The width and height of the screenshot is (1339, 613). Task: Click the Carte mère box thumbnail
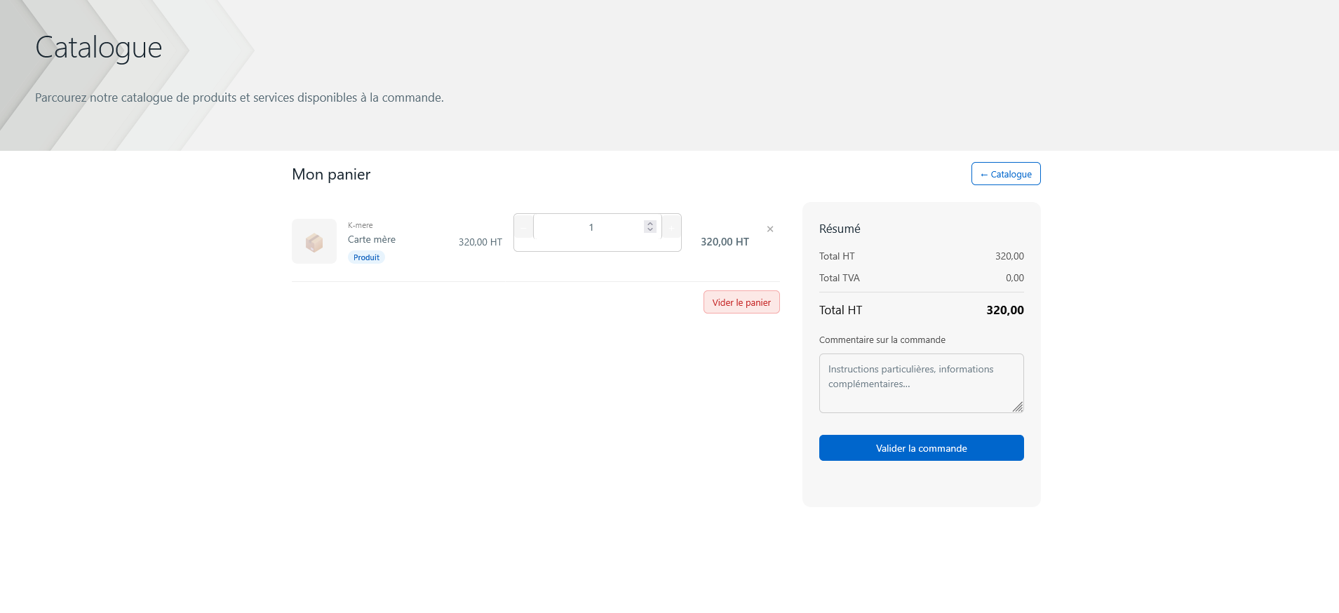pos(314,242)
